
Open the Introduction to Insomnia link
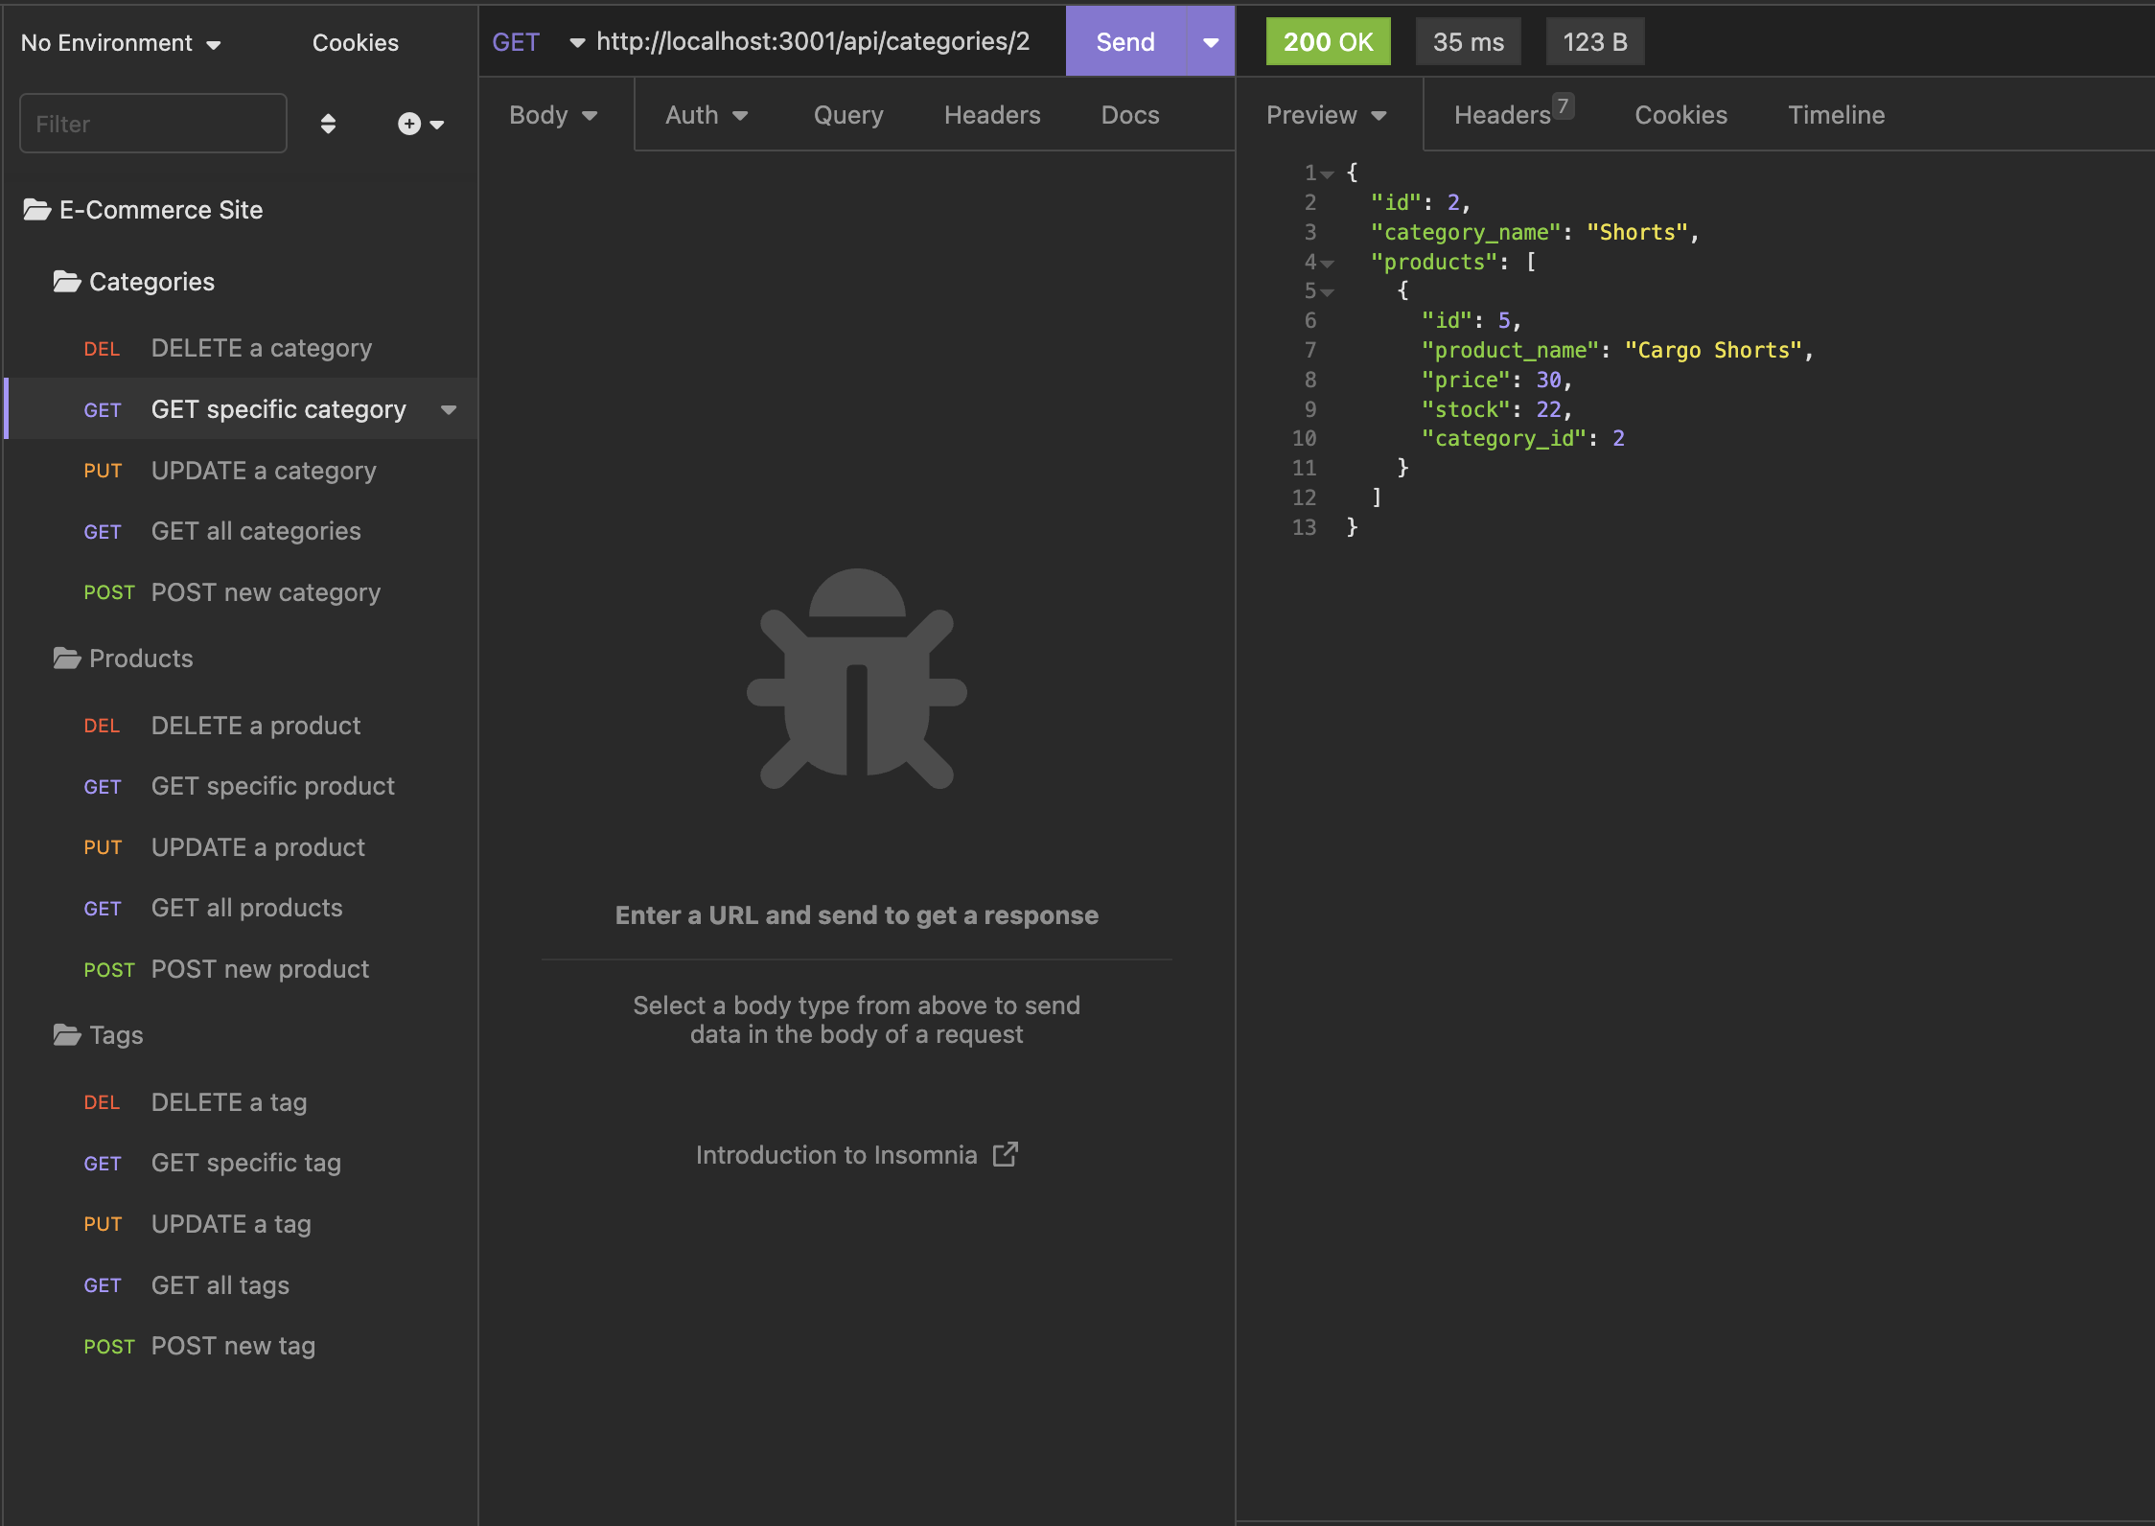[835, 1154]
